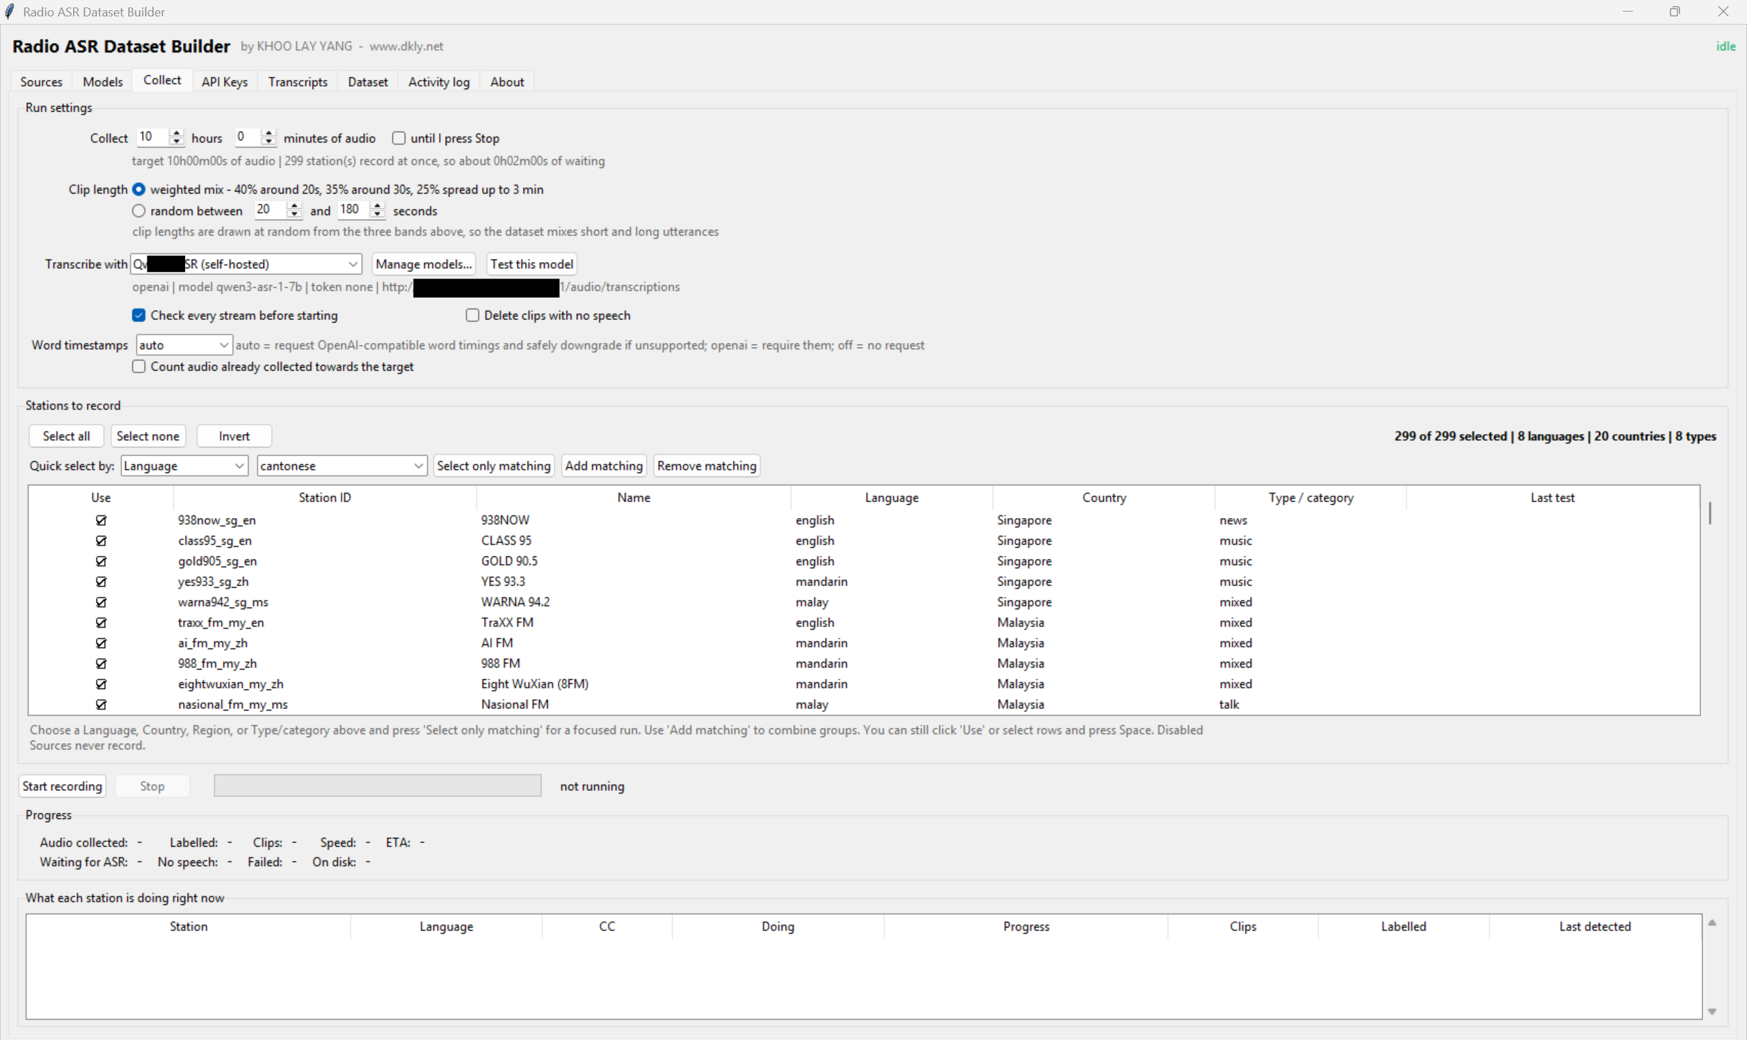Toggle Use checkbox for yes933_sg_zh

[101, 581]
